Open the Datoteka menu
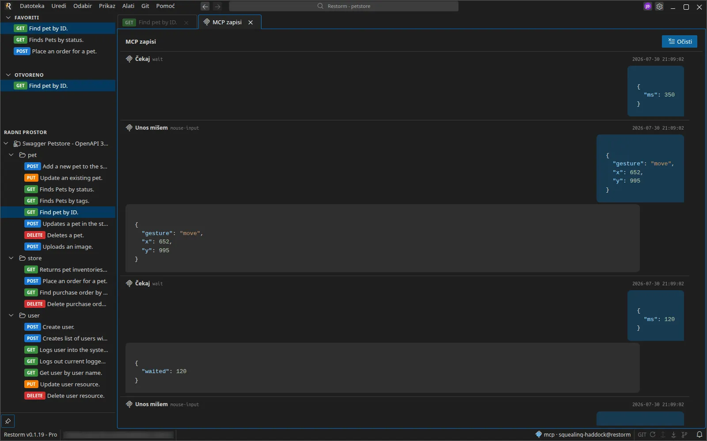This screenshot has width=707, height=441. tap(32, 6)
